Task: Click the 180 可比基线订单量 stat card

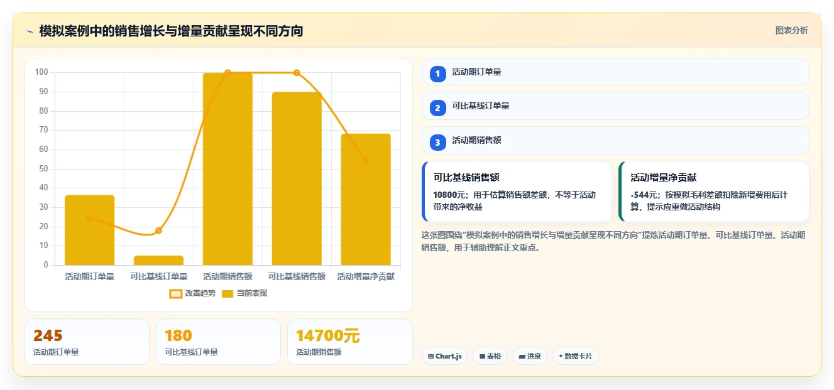Action: click(x=218, y=342)
